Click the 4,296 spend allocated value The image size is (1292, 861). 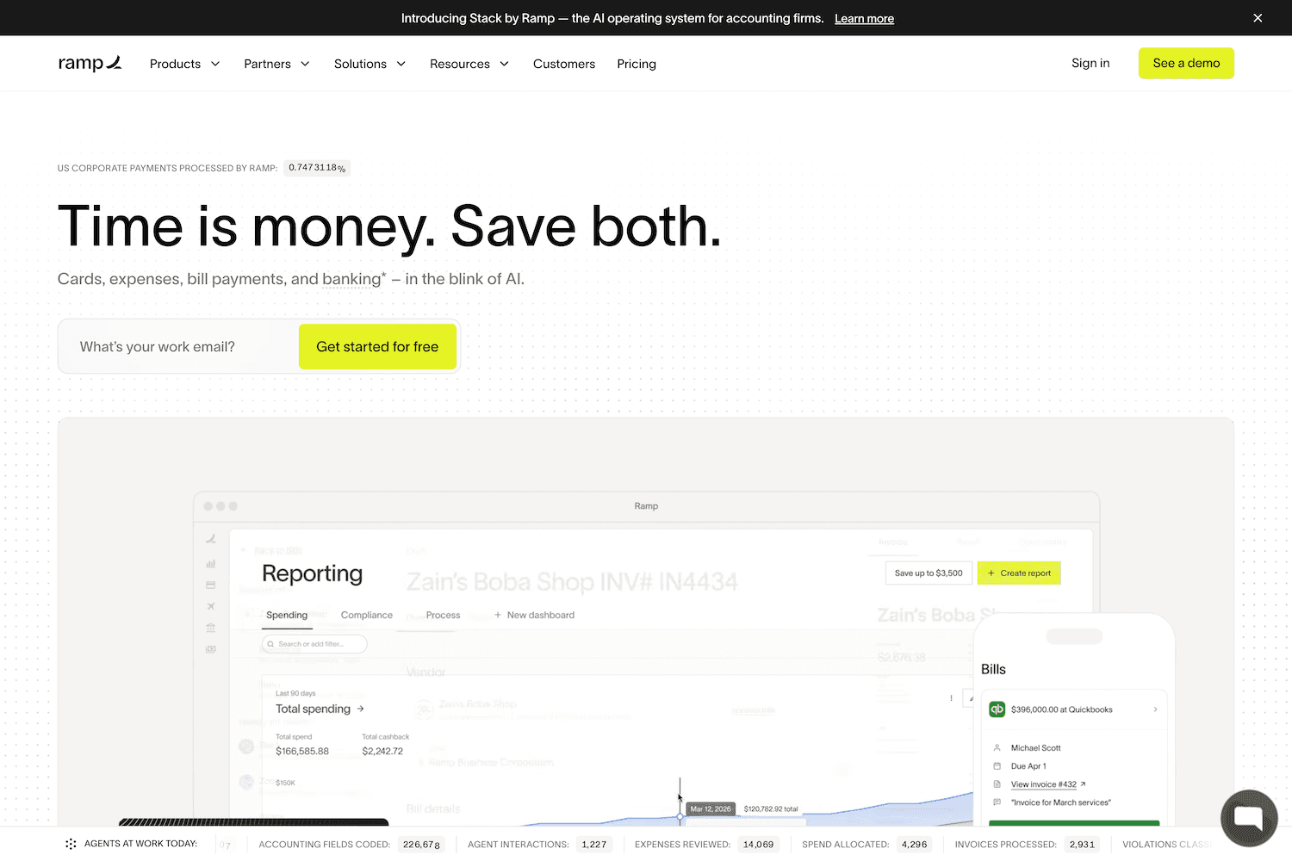tap(914, 845)
